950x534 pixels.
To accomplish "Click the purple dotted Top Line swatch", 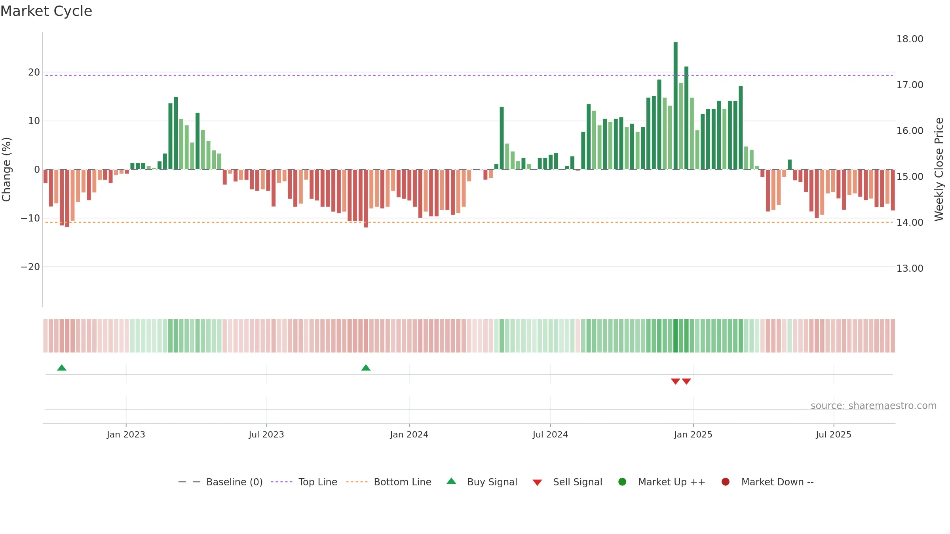I will (281, 482).
